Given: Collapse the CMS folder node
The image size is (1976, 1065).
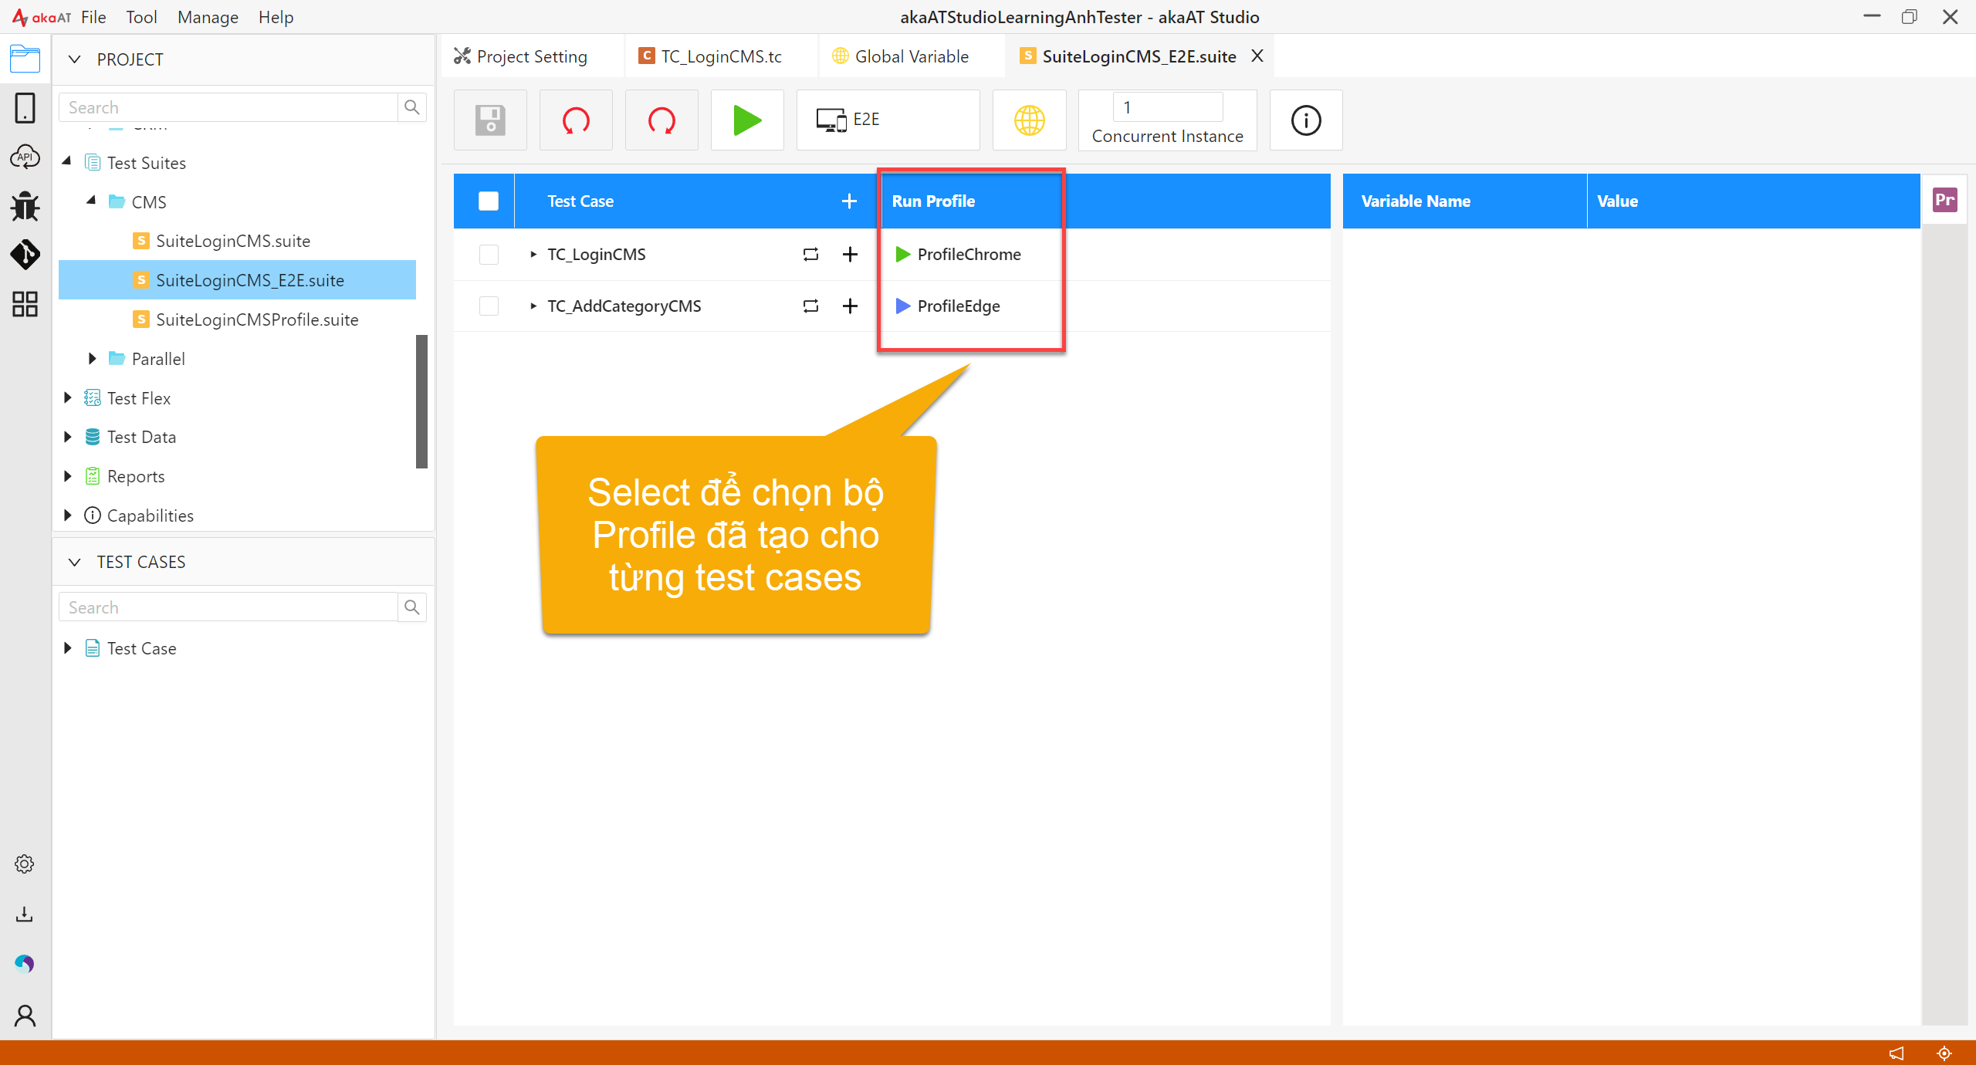Looking at the screenshot, I should click(x=92, y=201).
